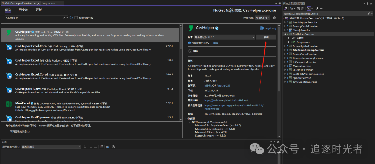Switch to the 已安装 installed tab
Image resolution: width=375 pixels, height=164 pixels.
24,10
